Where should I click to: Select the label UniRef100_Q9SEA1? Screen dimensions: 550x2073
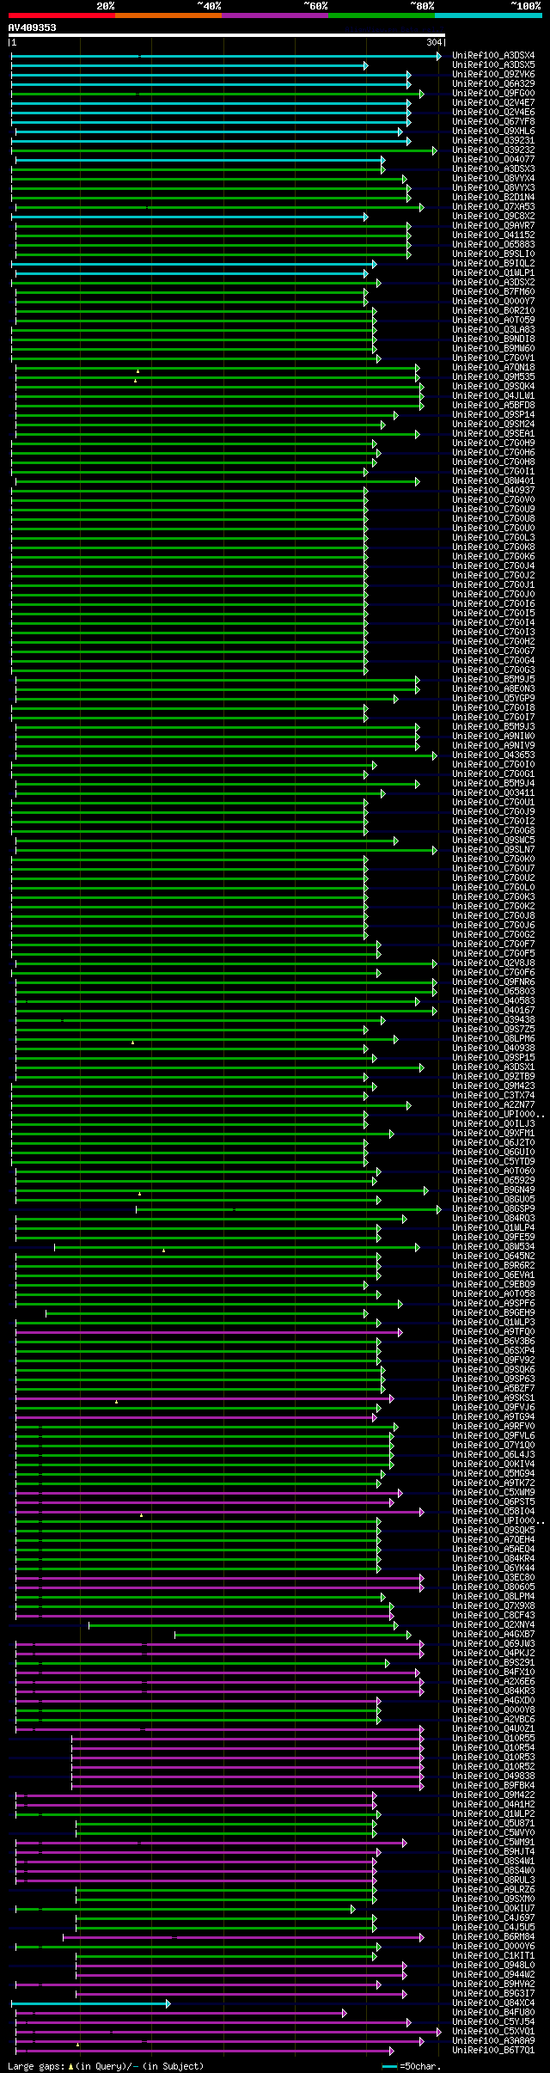point(493,434)
